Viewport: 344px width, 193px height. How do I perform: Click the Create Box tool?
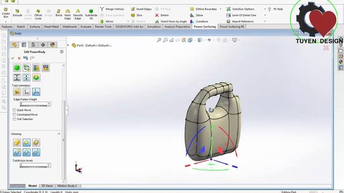[6, 12]
